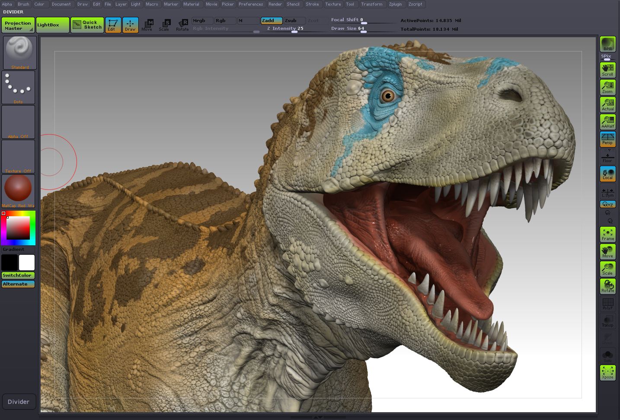Select Rotate mode in the top shelf
The image size is (620, 420).
click(182, 25)
